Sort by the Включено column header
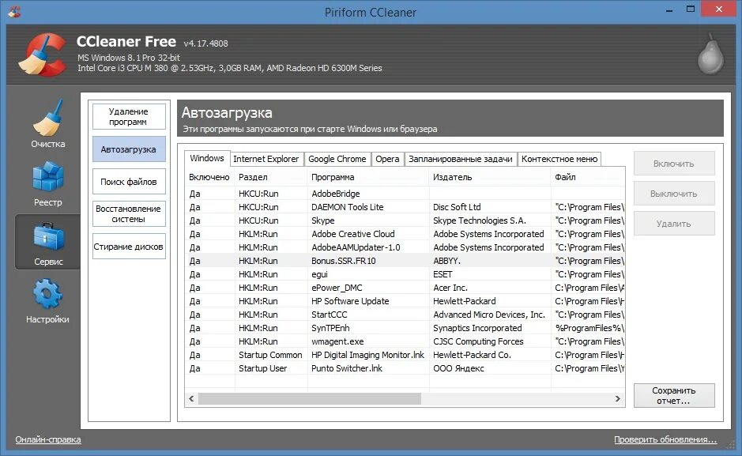742x456 pixels. pos(209,177)
